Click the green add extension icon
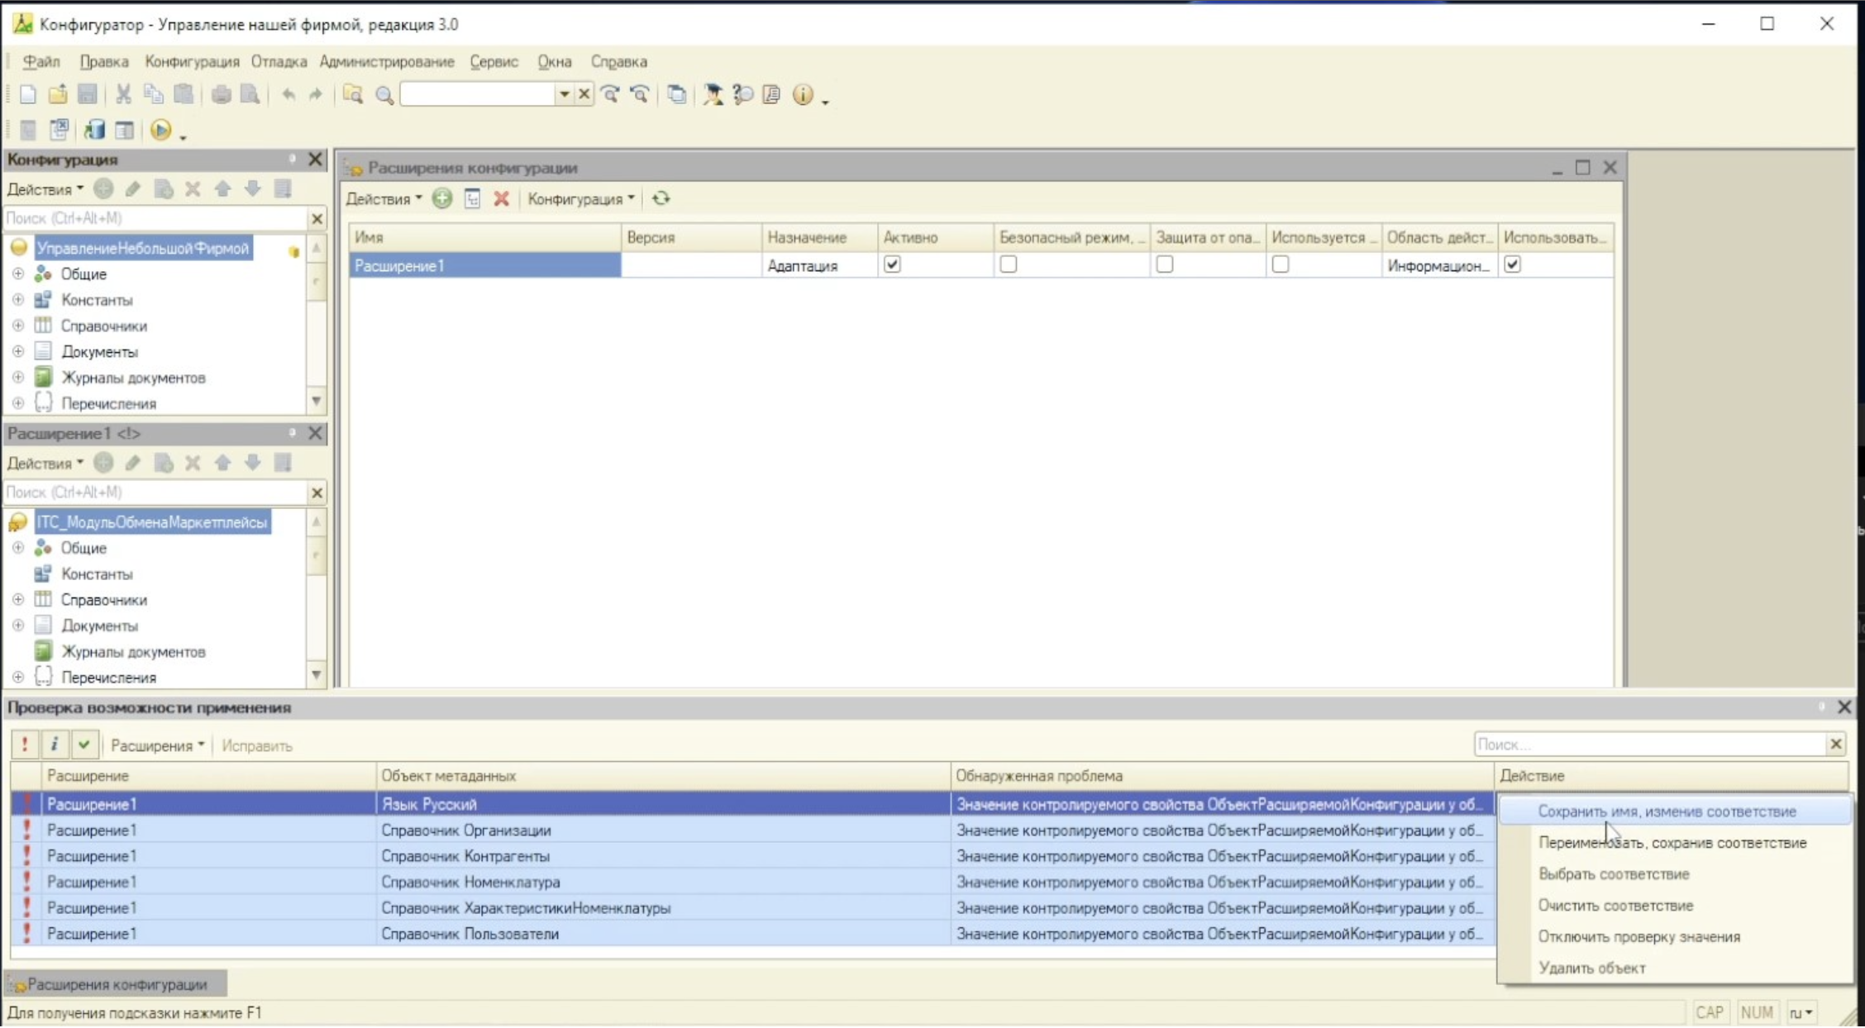This screenshot has width=1865, height=1028. click(x=442, y=198)
